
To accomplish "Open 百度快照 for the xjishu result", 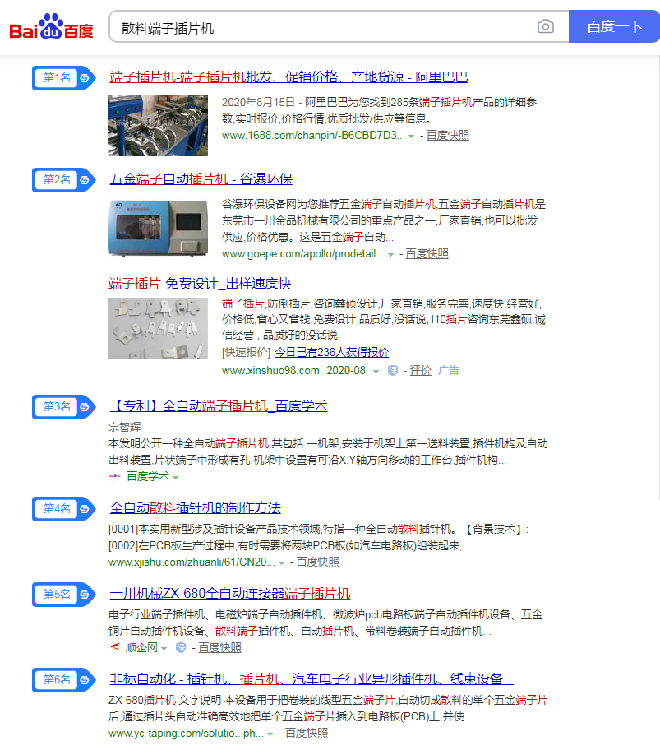I will [x=317, y=562].
